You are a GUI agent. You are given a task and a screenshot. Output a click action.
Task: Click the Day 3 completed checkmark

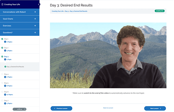[2, 56]
